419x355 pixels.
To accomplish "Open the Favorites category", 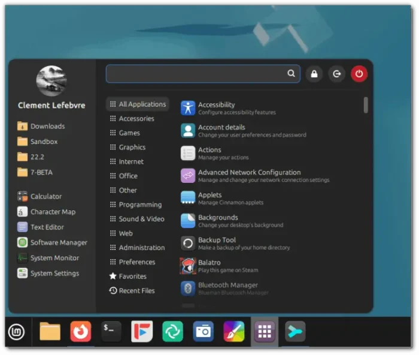I will click(x=132, y=276).
